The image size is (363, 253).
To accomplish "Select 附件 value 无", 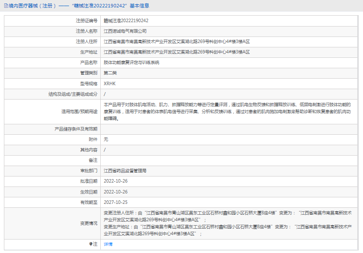I will tap(106, 140).
